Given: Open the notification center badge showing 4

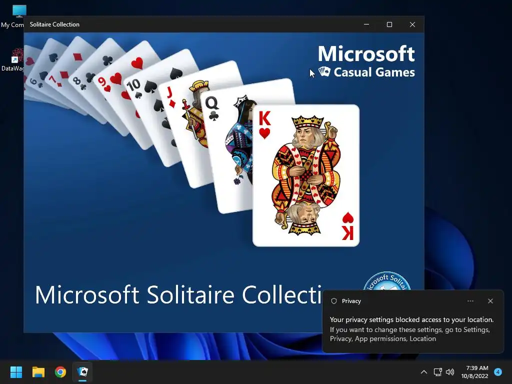Looking at the screenshot, I should tap(498, 372).
